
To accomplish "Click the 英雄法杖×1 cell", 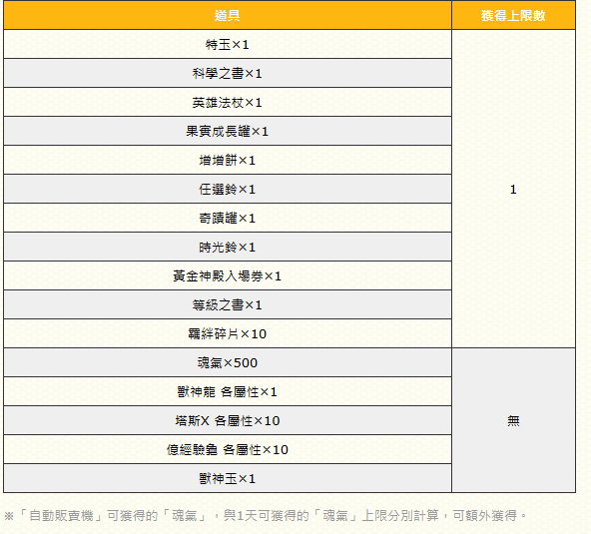I will point(228,102).
